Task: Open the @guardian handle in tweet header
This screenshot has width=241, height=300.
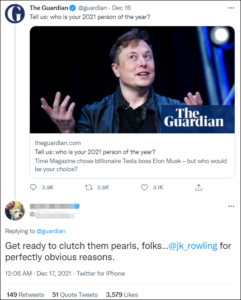Action: [92, 8]
